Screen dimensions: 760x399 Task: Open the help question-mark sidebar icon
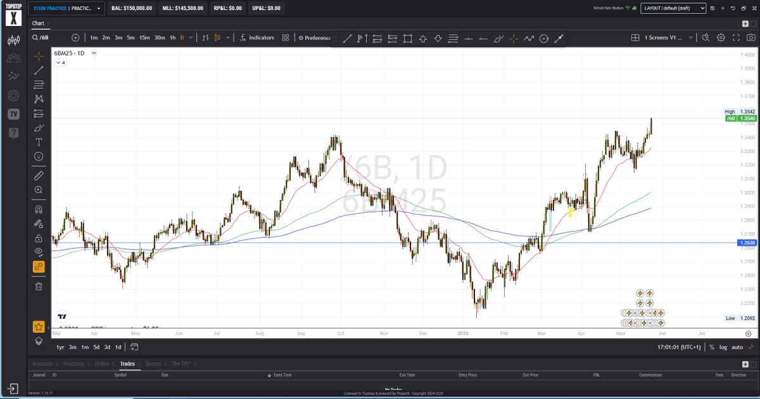coord(13,133)
